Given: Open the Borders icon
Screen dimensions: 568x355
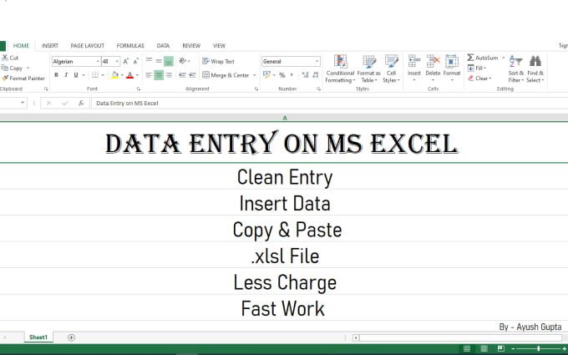Looking at the screenshot, I should 95,75.
